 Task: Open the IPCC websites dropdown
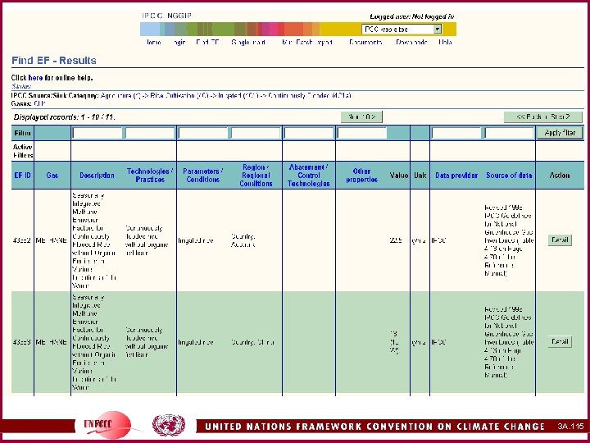[402, 29]
